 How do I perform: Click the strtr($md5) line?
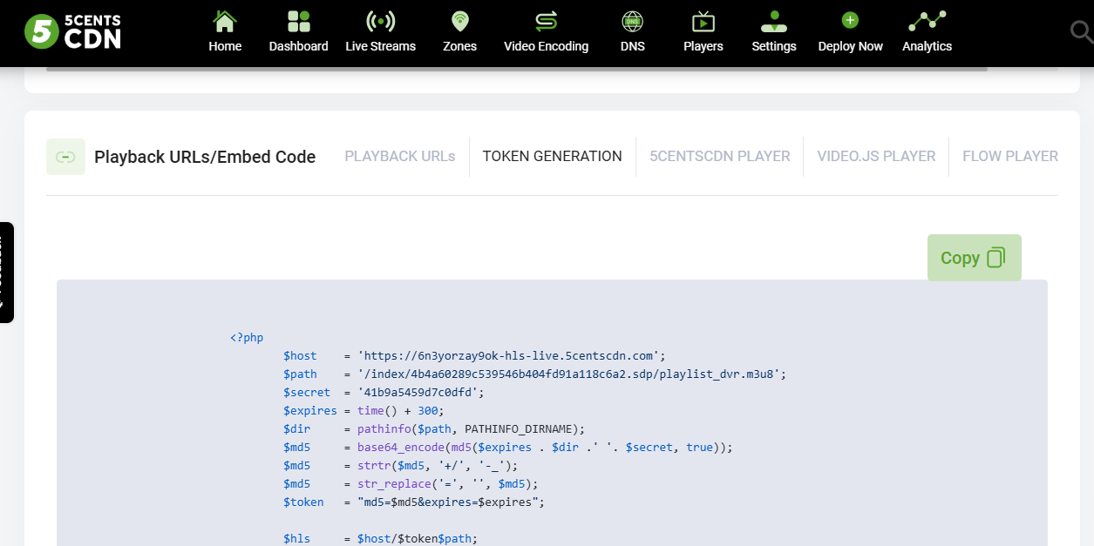[401, 465]
